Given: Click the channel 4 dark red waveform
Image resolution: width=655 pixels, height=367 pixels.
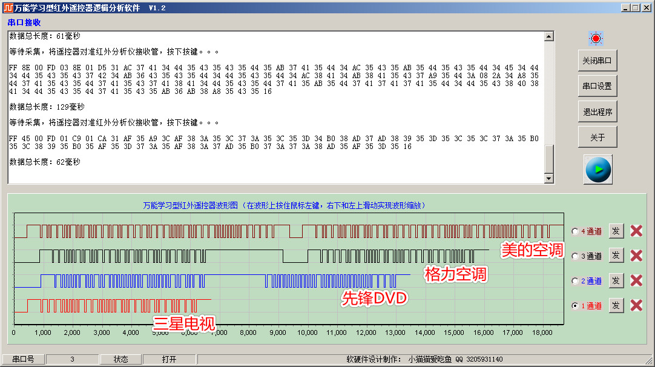Looking at the screenshot, I should [x=289, y=231].
